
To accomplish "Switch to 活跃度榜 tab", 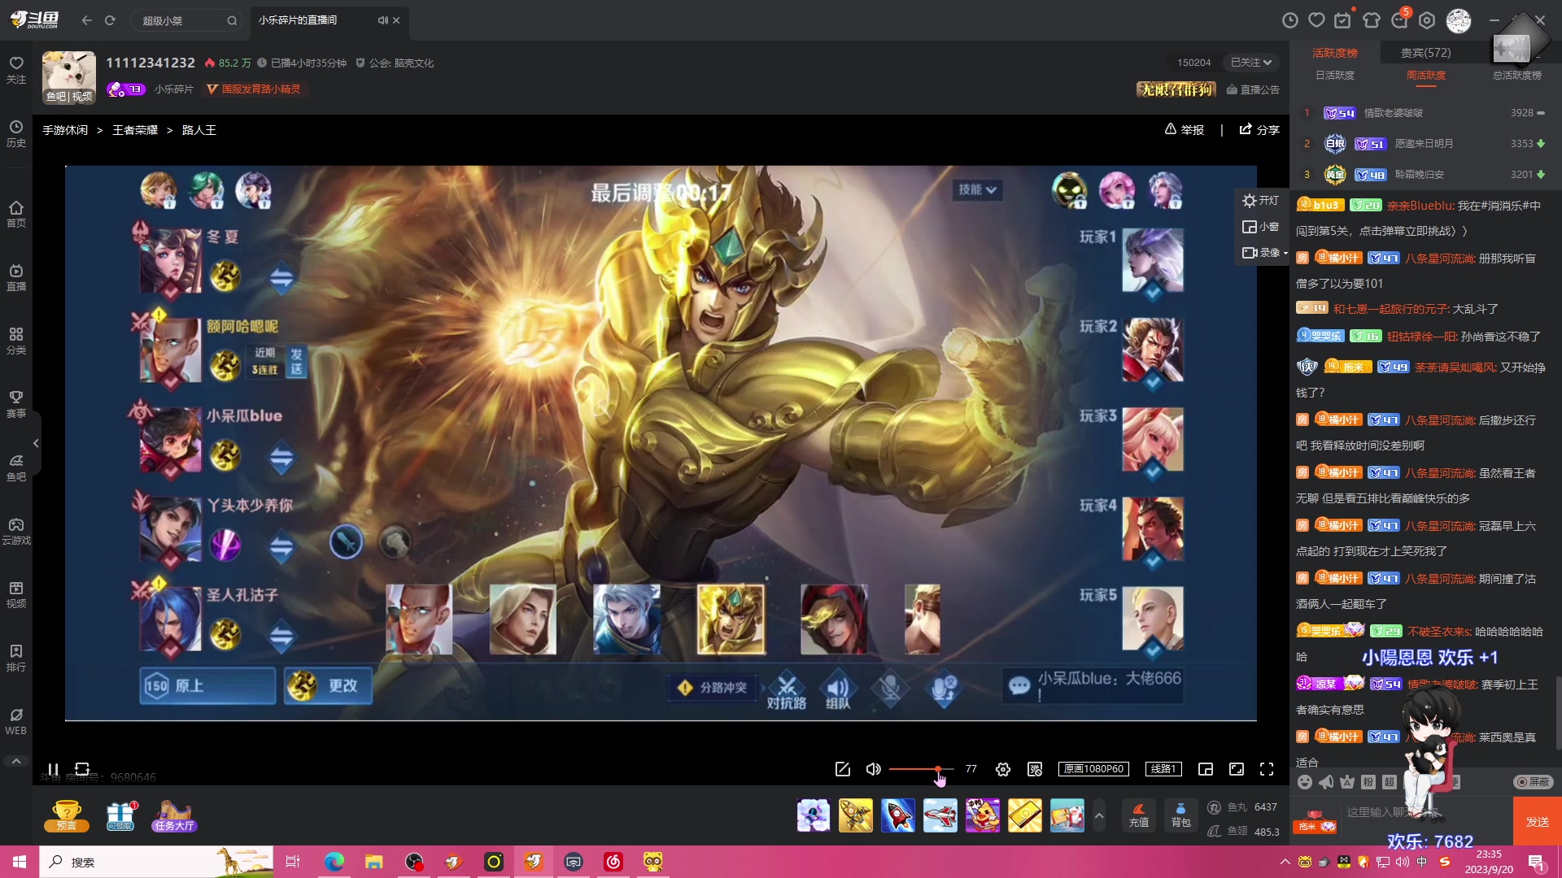I will pos(1335,53).
